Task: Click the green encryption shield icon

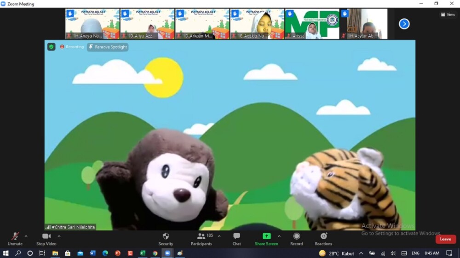Action: pyautogui.click(x=52, y=47)
